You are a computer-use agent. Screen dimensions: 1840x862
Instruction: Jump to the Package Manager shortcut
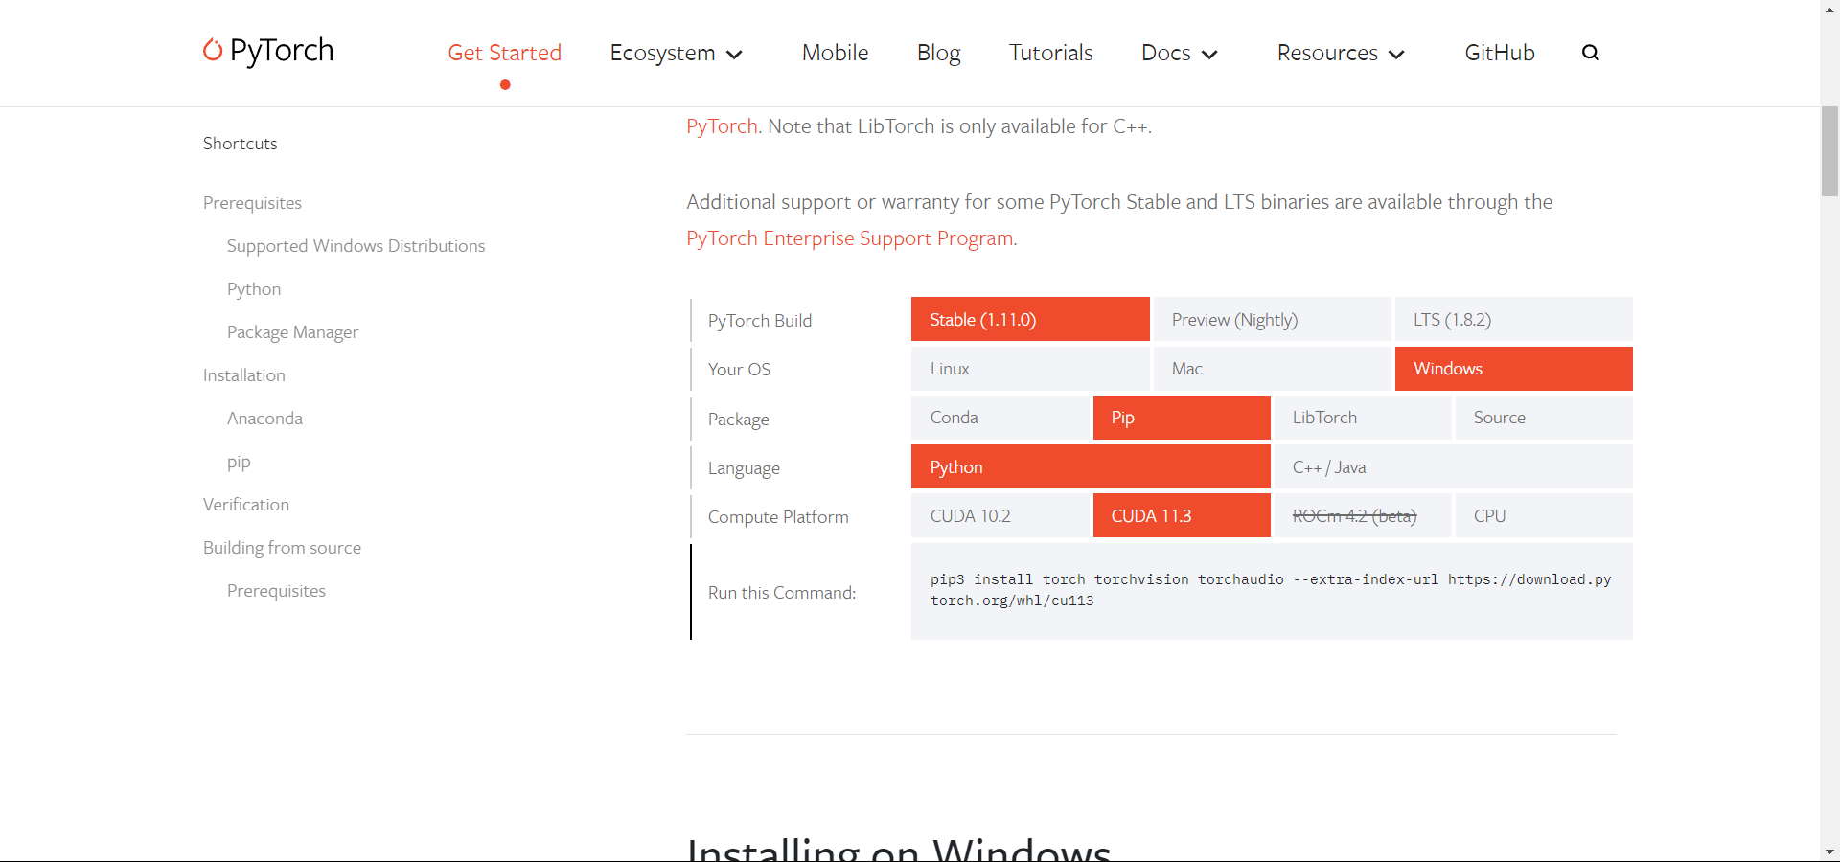pos(292,332)
